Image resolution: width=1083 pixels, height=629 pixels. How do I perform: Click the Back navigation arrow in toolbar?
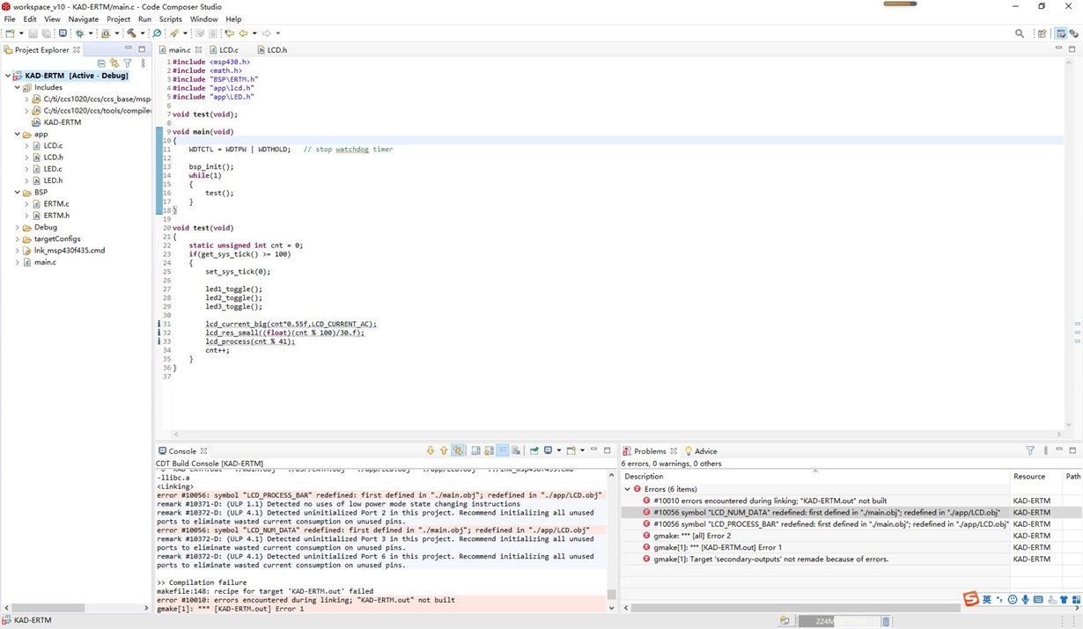tap(243, 33)
